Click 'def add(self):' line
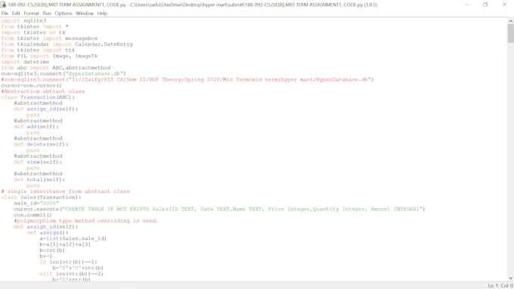The height and width of the screenshot is (289, 514). 36,127
